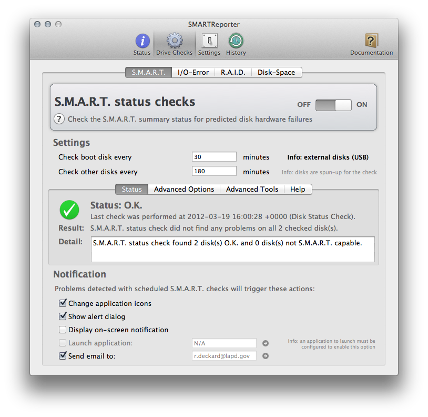Click the email field r.deckard@lapd.gov
Image resolution: width=428 pixels, height=417 pixels.
point(224,356)
